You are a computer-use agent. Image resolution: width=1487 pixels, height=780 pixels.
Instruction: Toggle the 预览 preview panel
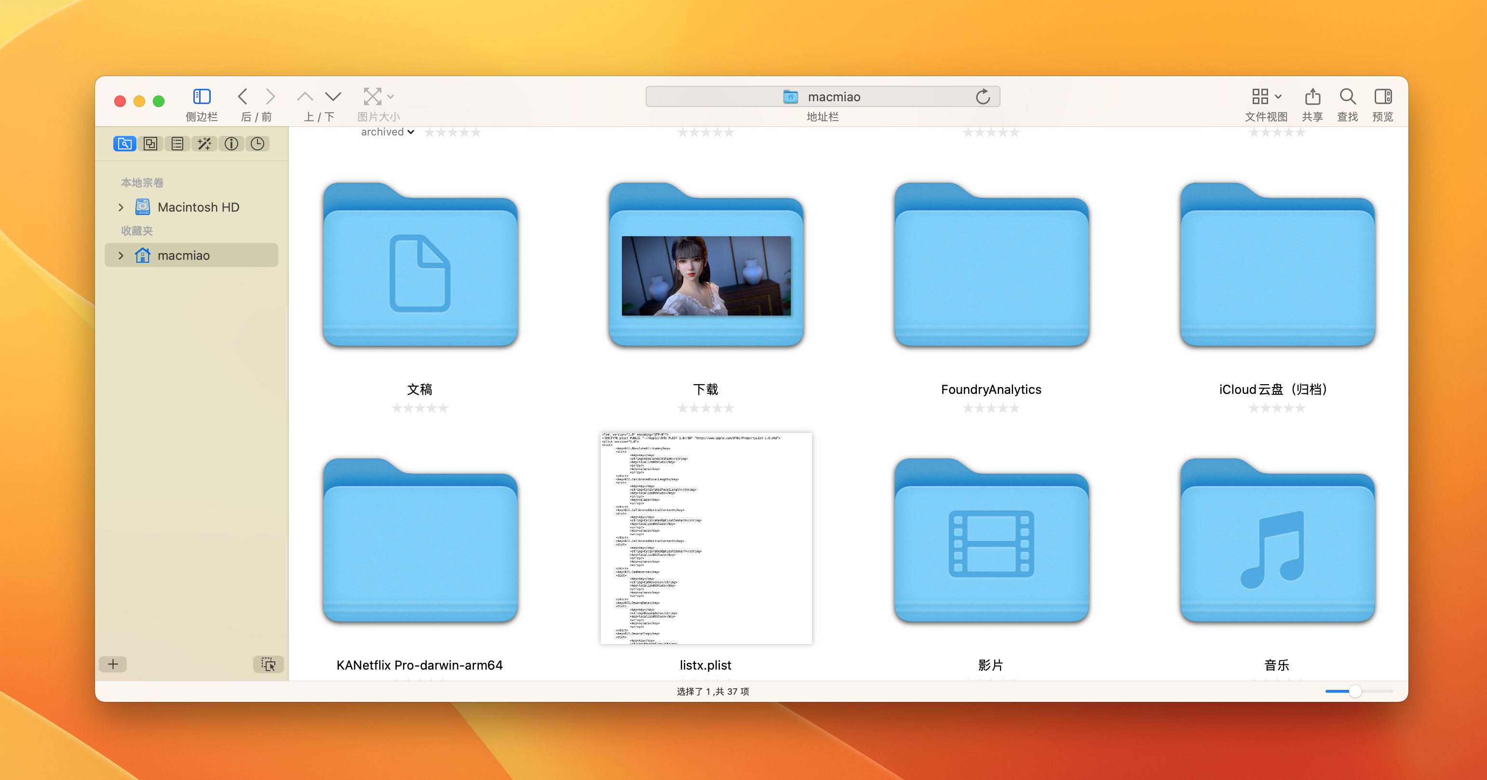[x=1382, y=96]
